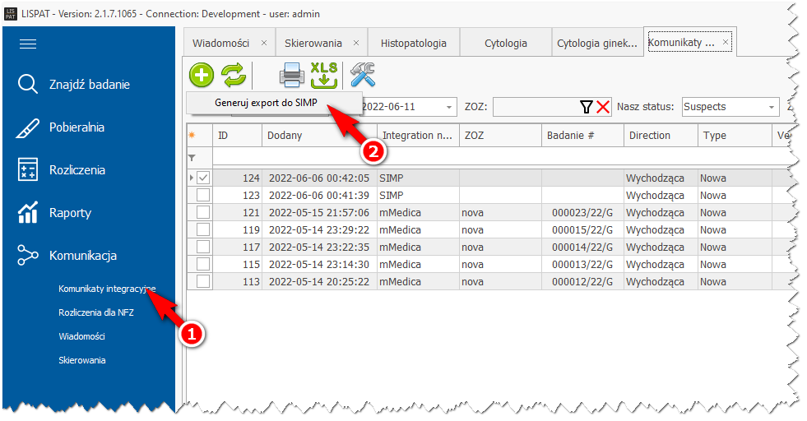Clear ZOZ filter with red X icon
The image size is (807, 421).
[x=603, y=107]
